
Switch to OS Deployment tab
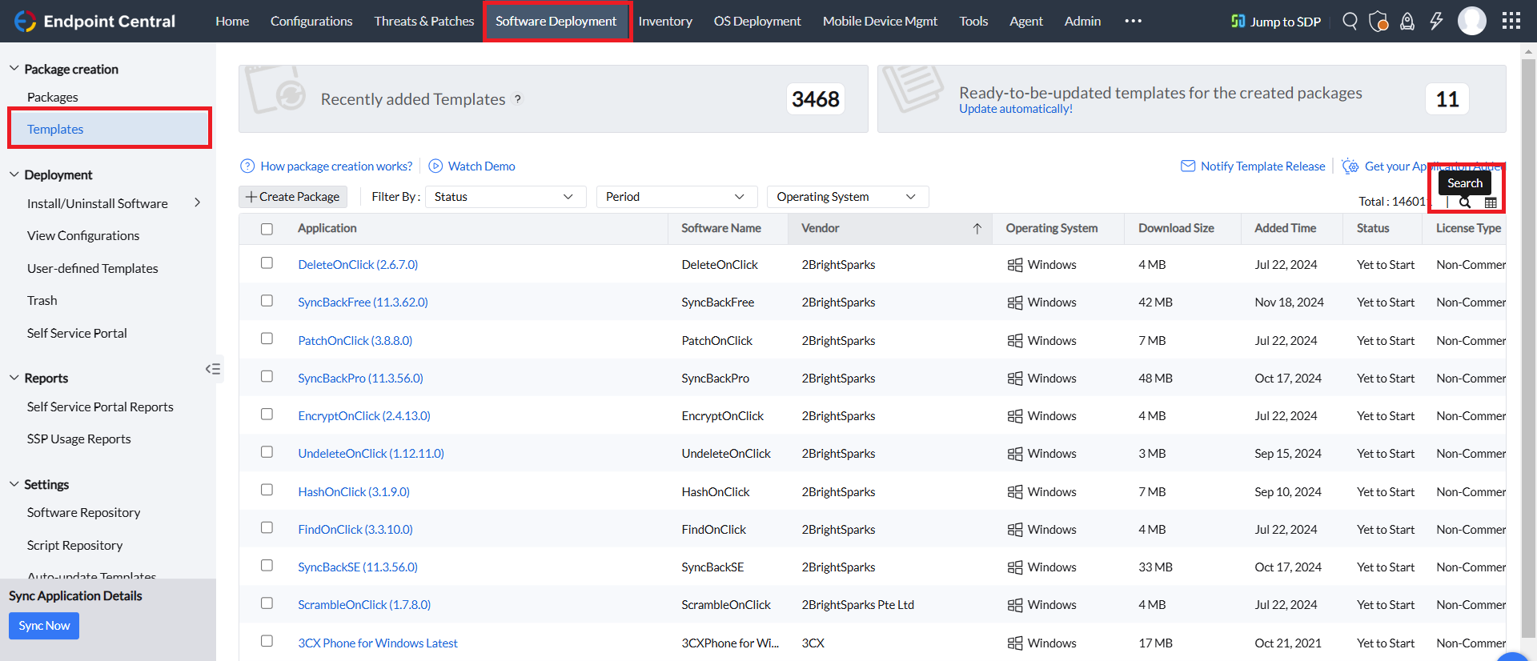(757, 21)
